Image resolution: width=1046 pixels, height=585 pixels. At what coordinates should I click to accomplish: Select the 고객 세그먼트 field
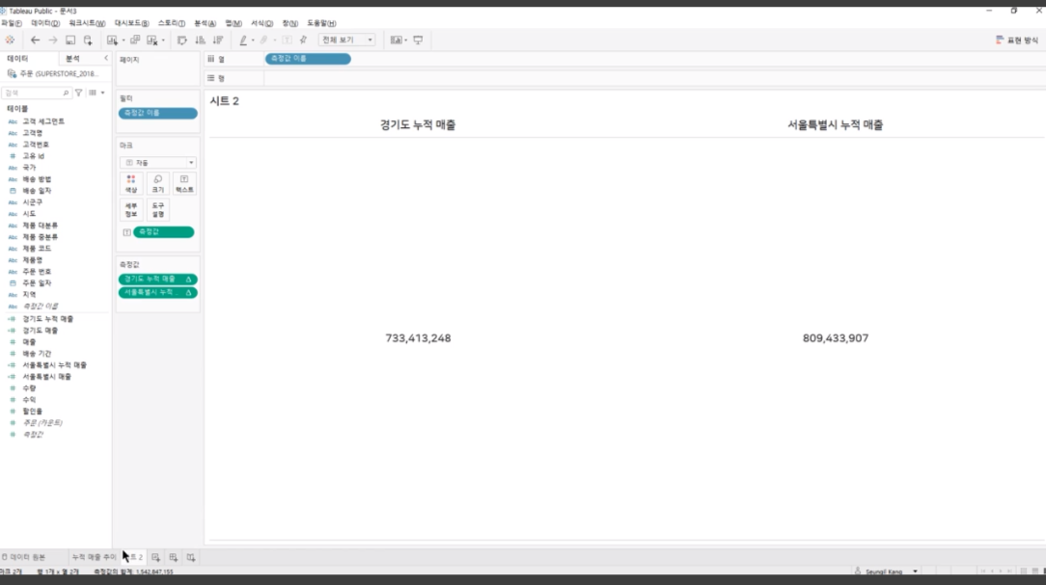[x=43, y=121]
